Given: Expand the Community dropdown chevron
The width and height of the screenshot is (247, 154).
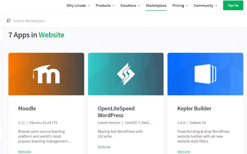Looking at the screenshot, I should [216, 5].
